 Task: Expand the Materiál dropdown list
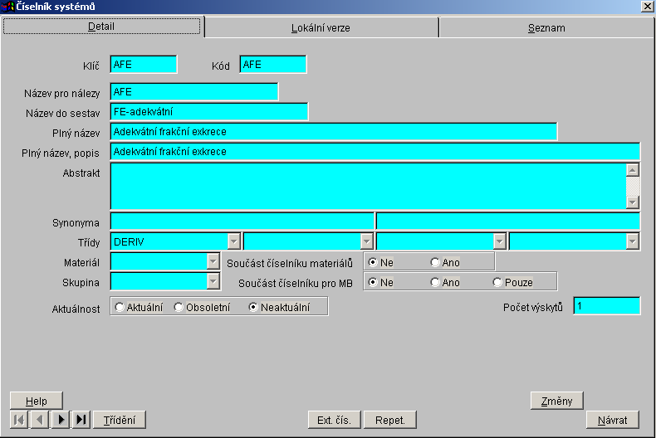click(x=213, y=262)
